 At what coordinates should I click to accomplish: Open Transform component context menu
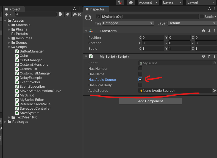coord(215,31)
